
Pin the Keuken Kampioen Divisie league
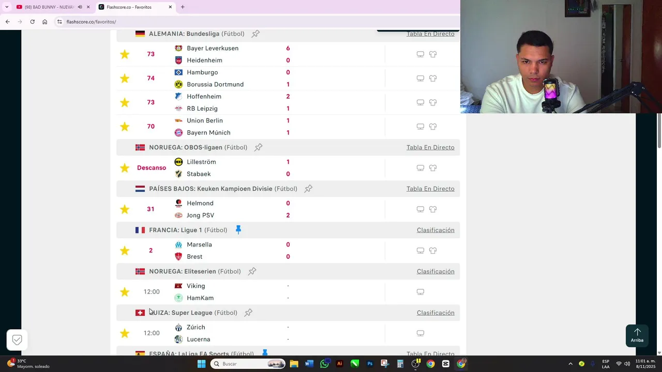pyautogui.click(x=308, y=189)
